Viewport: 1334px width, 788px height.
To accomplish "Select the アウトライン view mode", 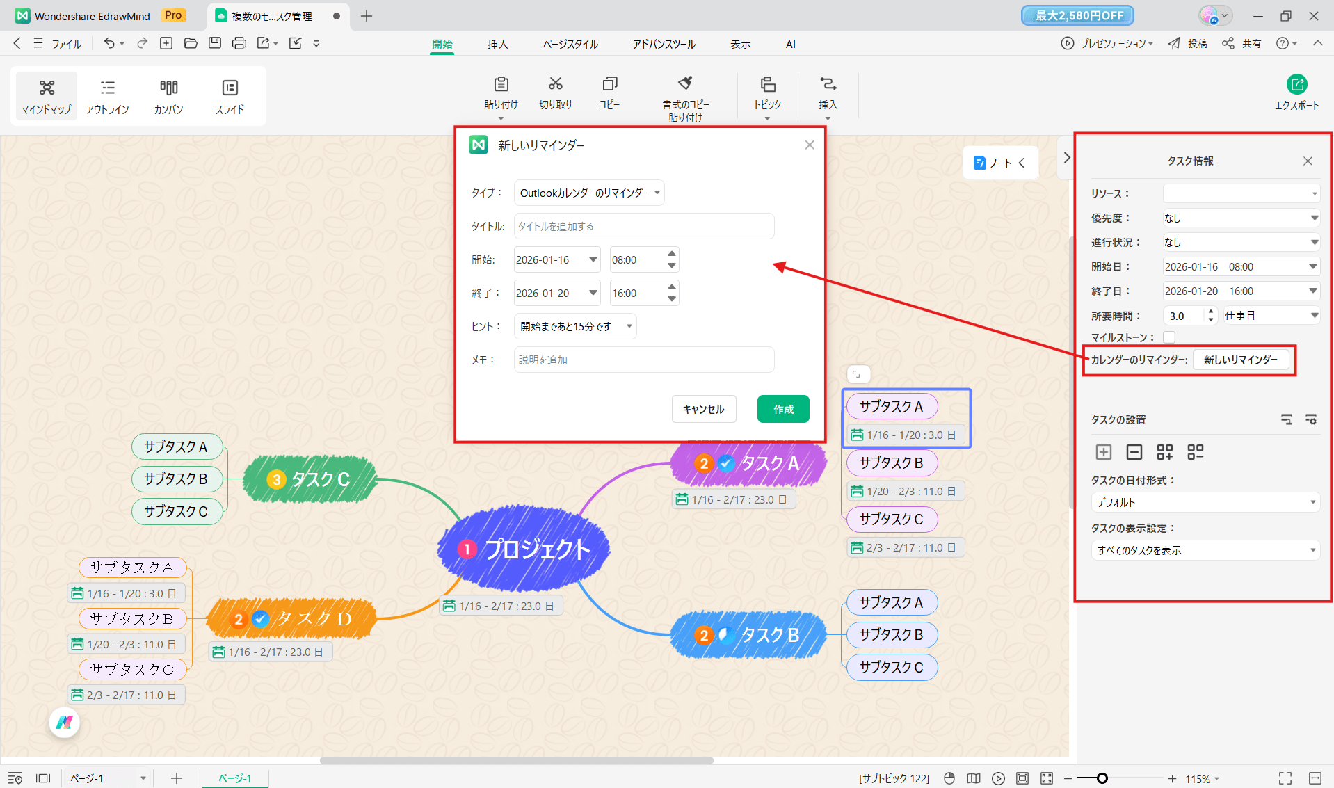I will pos(108,96).
